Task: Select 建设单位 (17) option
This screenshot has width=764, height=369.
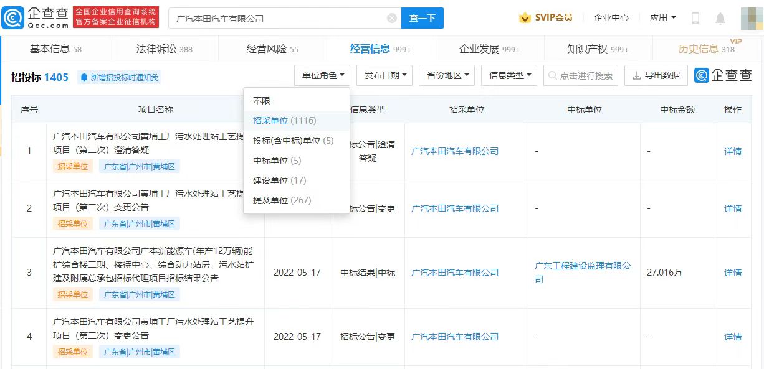Action: click(x=297, y=180)
